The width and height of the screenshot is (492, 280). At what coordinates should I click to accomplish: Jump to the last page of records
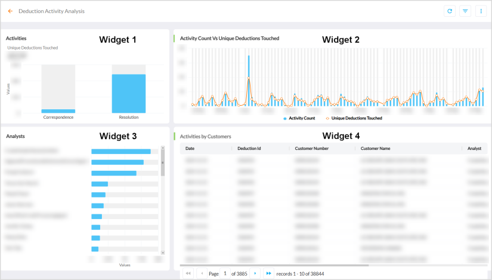pos(268,273)
